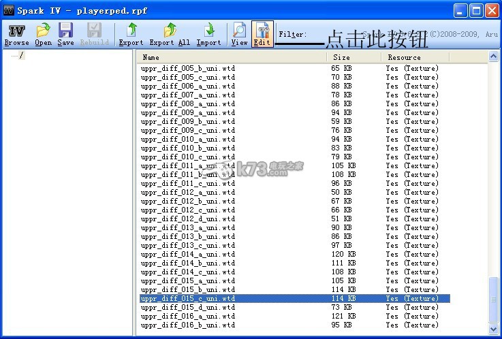Click scrollbar down arrow in file list
502x339 pixels.
click(x=494, y=327)
